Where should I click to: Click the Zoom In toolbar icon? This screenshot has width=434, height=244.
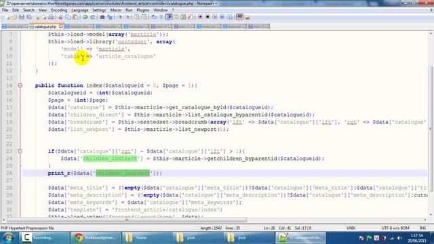(120, 17)
